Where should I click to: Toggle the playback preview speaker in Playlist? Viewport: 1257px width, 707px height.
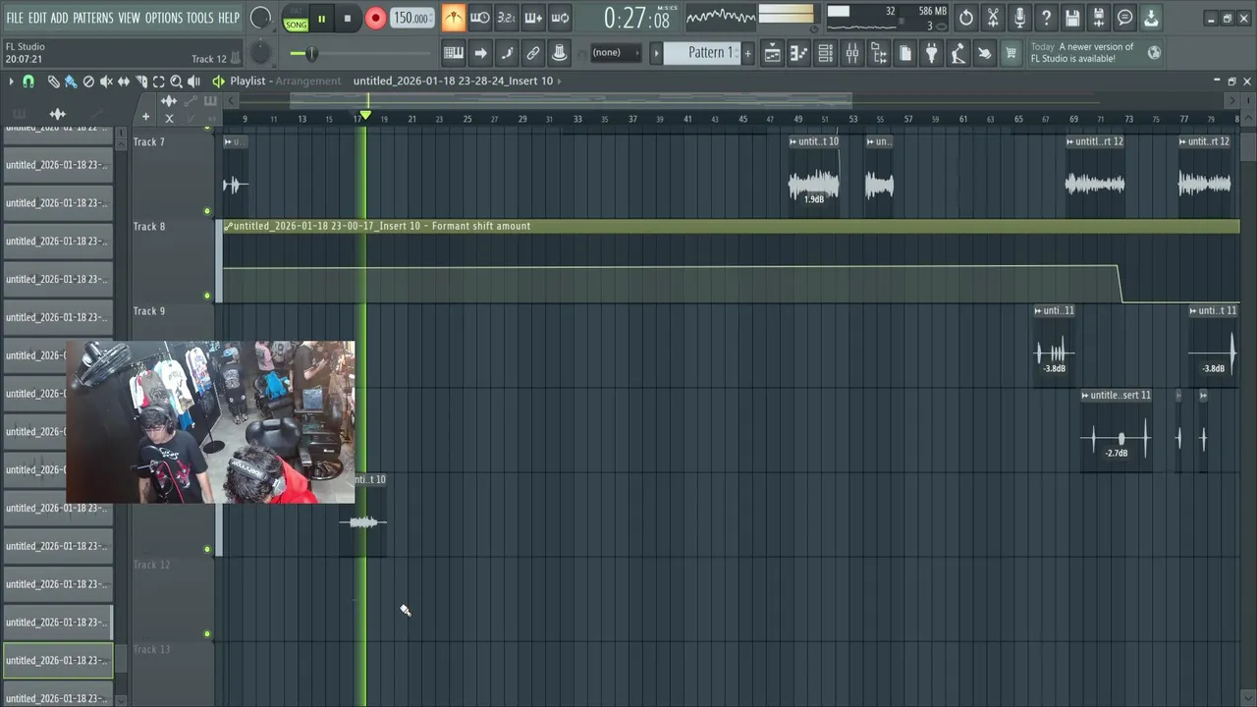[194, 82]
